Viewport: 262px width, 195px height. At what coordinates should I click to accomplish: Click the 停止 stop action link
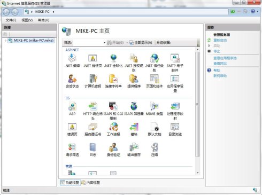(217, 51)
